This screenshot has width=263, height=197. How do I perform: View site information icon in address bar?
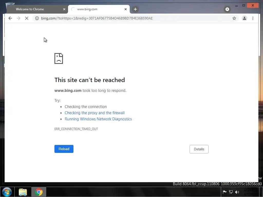pyautogui.click(x=37, y=18)
